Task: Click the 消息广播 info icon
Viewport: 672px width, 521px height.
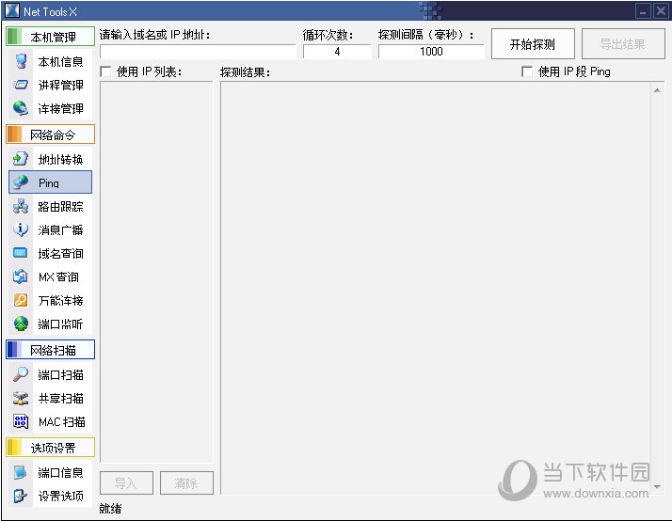Action: click(21, 229)
